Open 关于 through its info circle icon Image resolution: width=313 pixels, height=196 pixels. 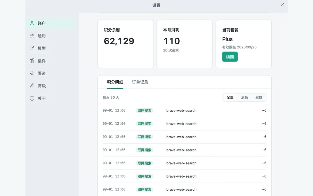tap(32, 98)
